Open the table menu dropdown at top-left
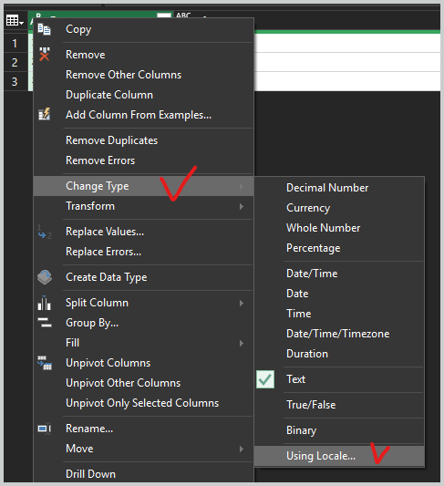The image size is (444, 486). point(15,21)
